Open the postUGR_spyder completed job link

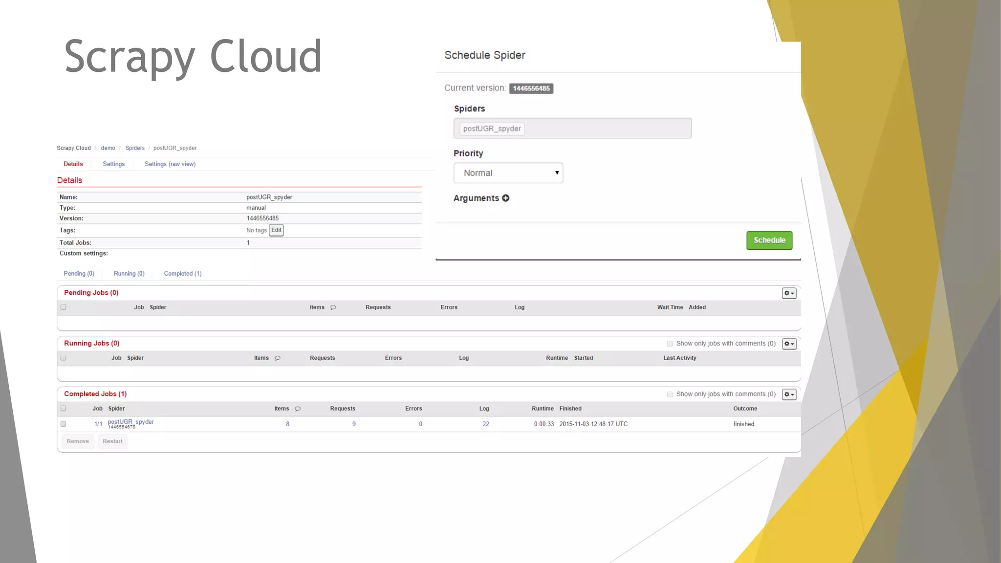coord(131,422)
